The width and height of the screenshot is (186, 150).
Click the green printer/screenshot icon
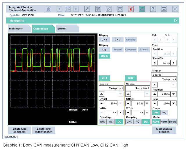142,9
